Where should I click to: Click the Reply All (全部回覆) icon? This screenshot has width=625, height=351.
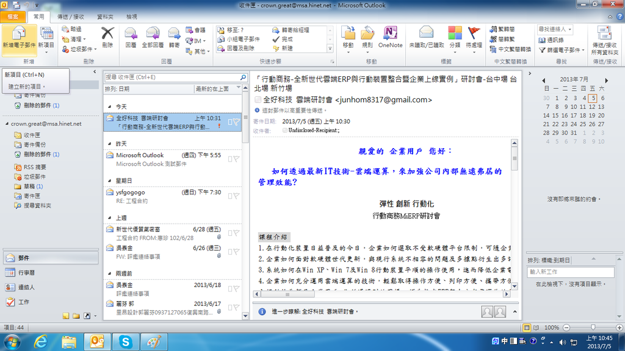click(153, 34)
